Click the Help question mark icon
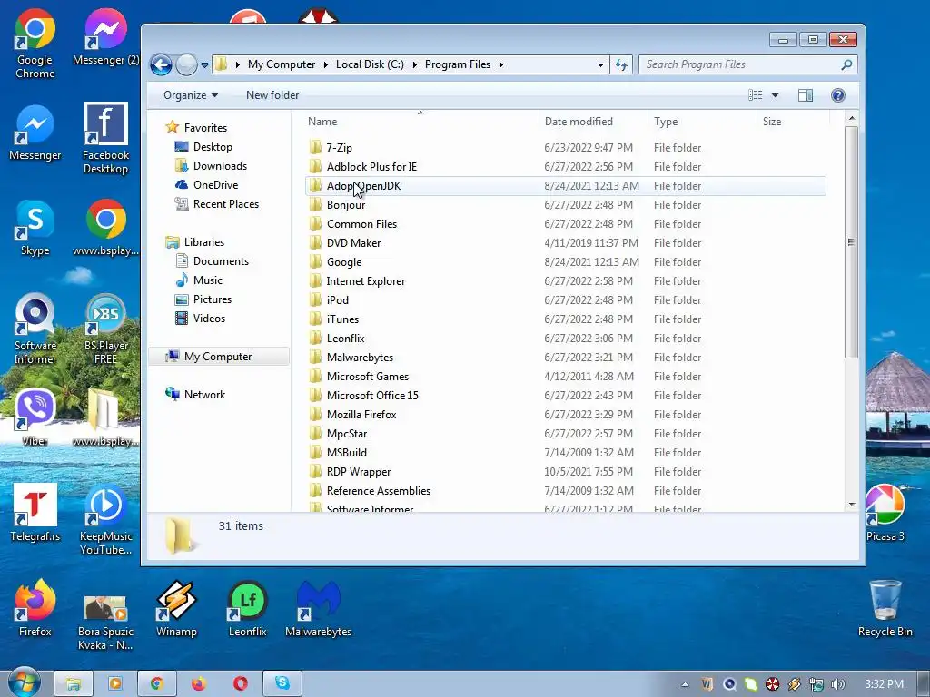 coord(838,95)
